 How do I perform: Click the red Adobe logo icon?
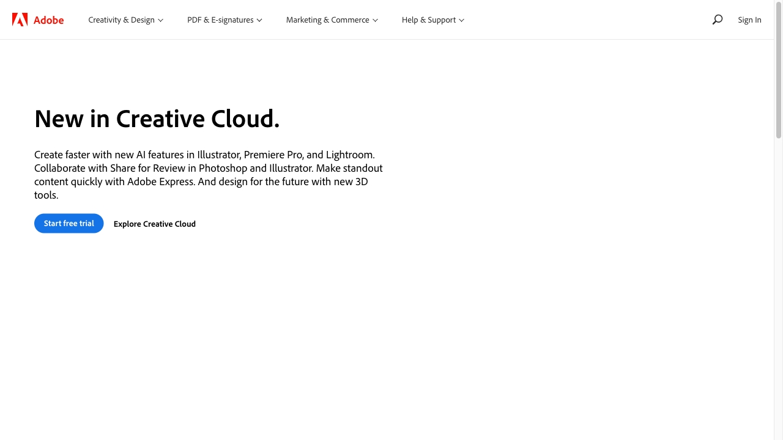[20, 20]
